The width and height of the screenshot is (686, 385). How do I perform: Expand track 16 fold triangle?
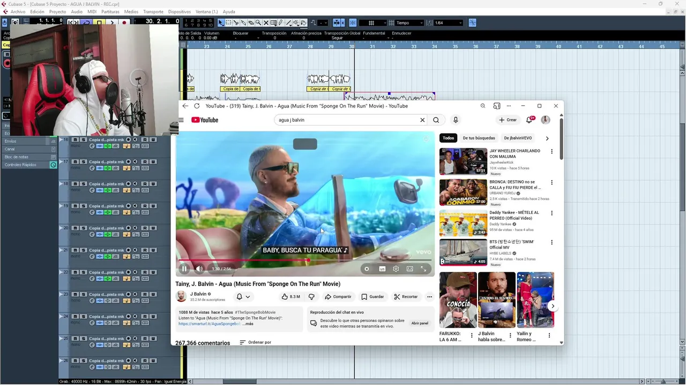click(x=62, y=140)
